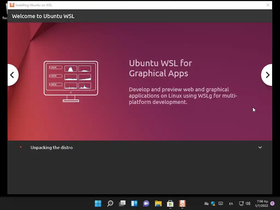Open Microsoft Store from taskbar
Screen dimensions: 280x210
[x=170, y=203]
